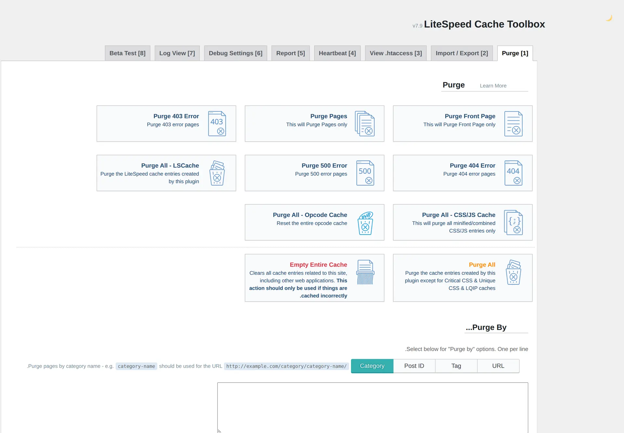Click the Purge 403 Error page icon
624x433 pixels.
click(x=217, y=123)
